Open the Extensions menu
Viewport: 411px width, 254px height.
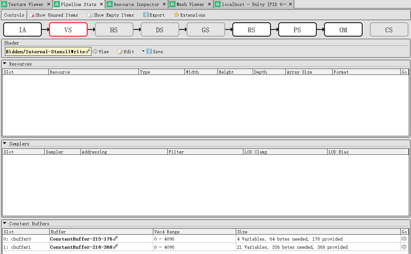tap(190, 15)
